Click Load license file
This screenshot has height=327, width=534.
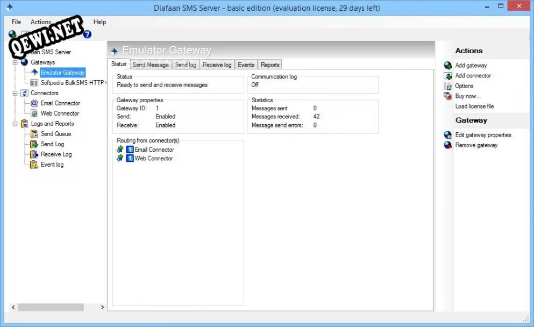(x=474, y=106)
